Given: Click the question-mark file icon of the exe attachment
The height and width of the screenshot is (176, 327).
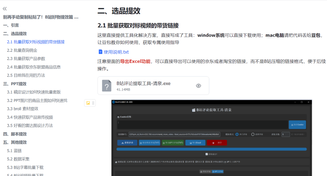Looking at the screenshot, I should 107,86.
